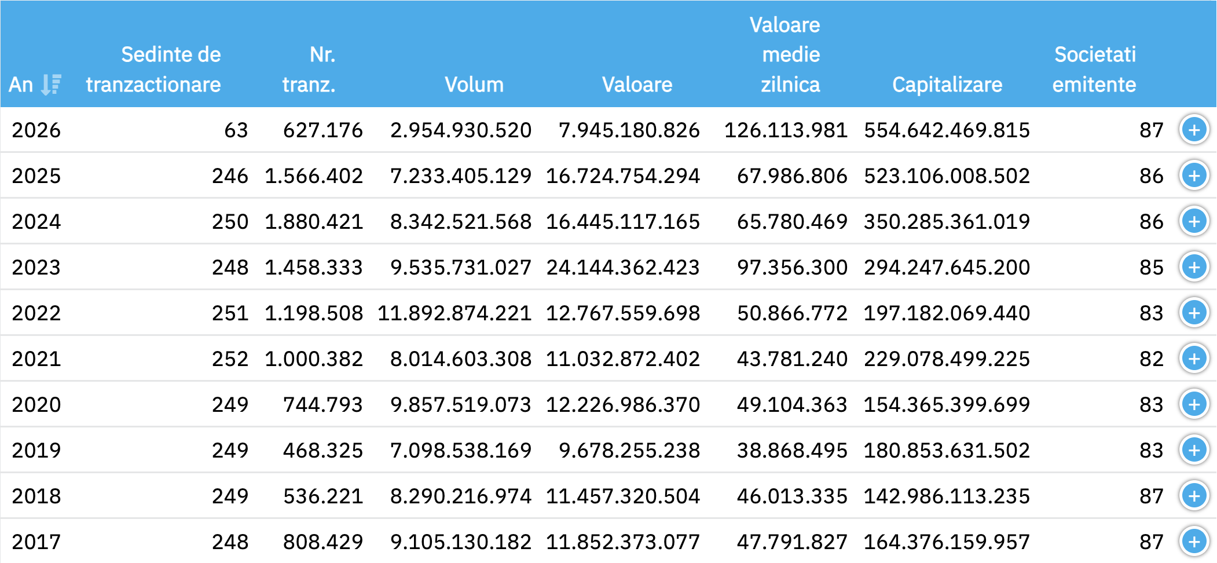Click the Valoare column header

point(637,85)
